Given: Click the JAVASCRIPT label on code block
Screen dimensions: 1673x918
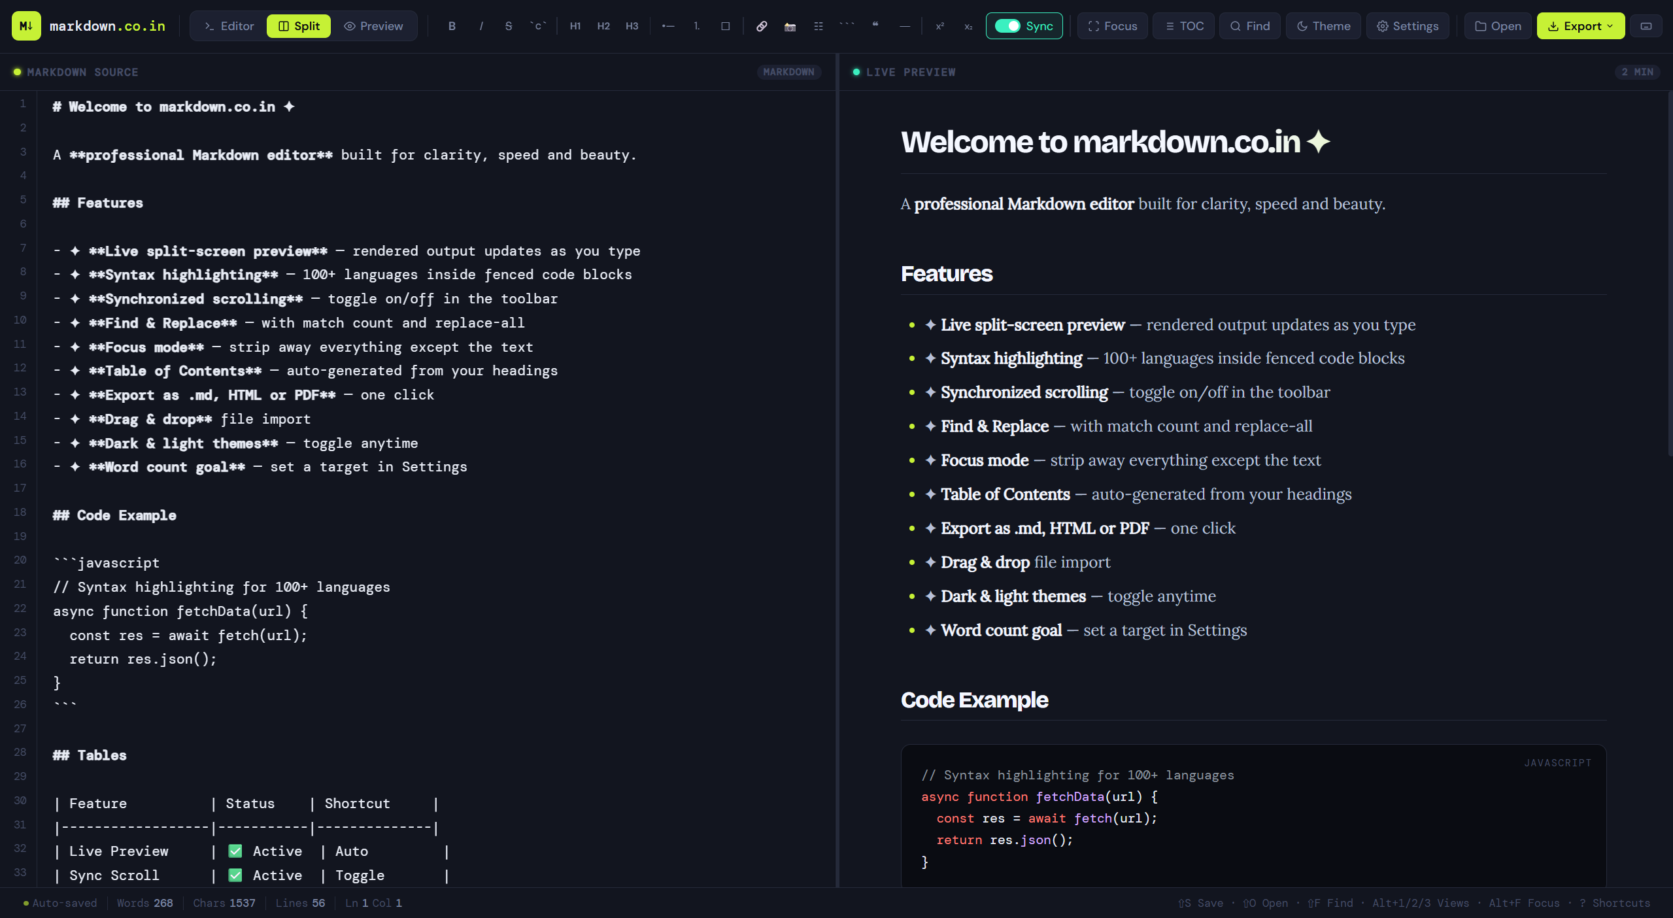Looking at the screenshot, I should point(1558,763).
